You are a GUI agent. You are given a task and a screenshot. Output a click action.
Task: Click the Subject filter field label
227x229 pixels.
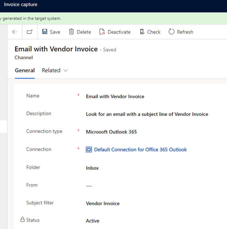pos(40,203)
